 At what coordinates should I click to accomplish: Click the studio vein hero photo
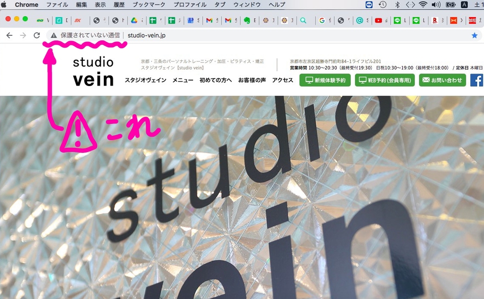pos(242,197)
